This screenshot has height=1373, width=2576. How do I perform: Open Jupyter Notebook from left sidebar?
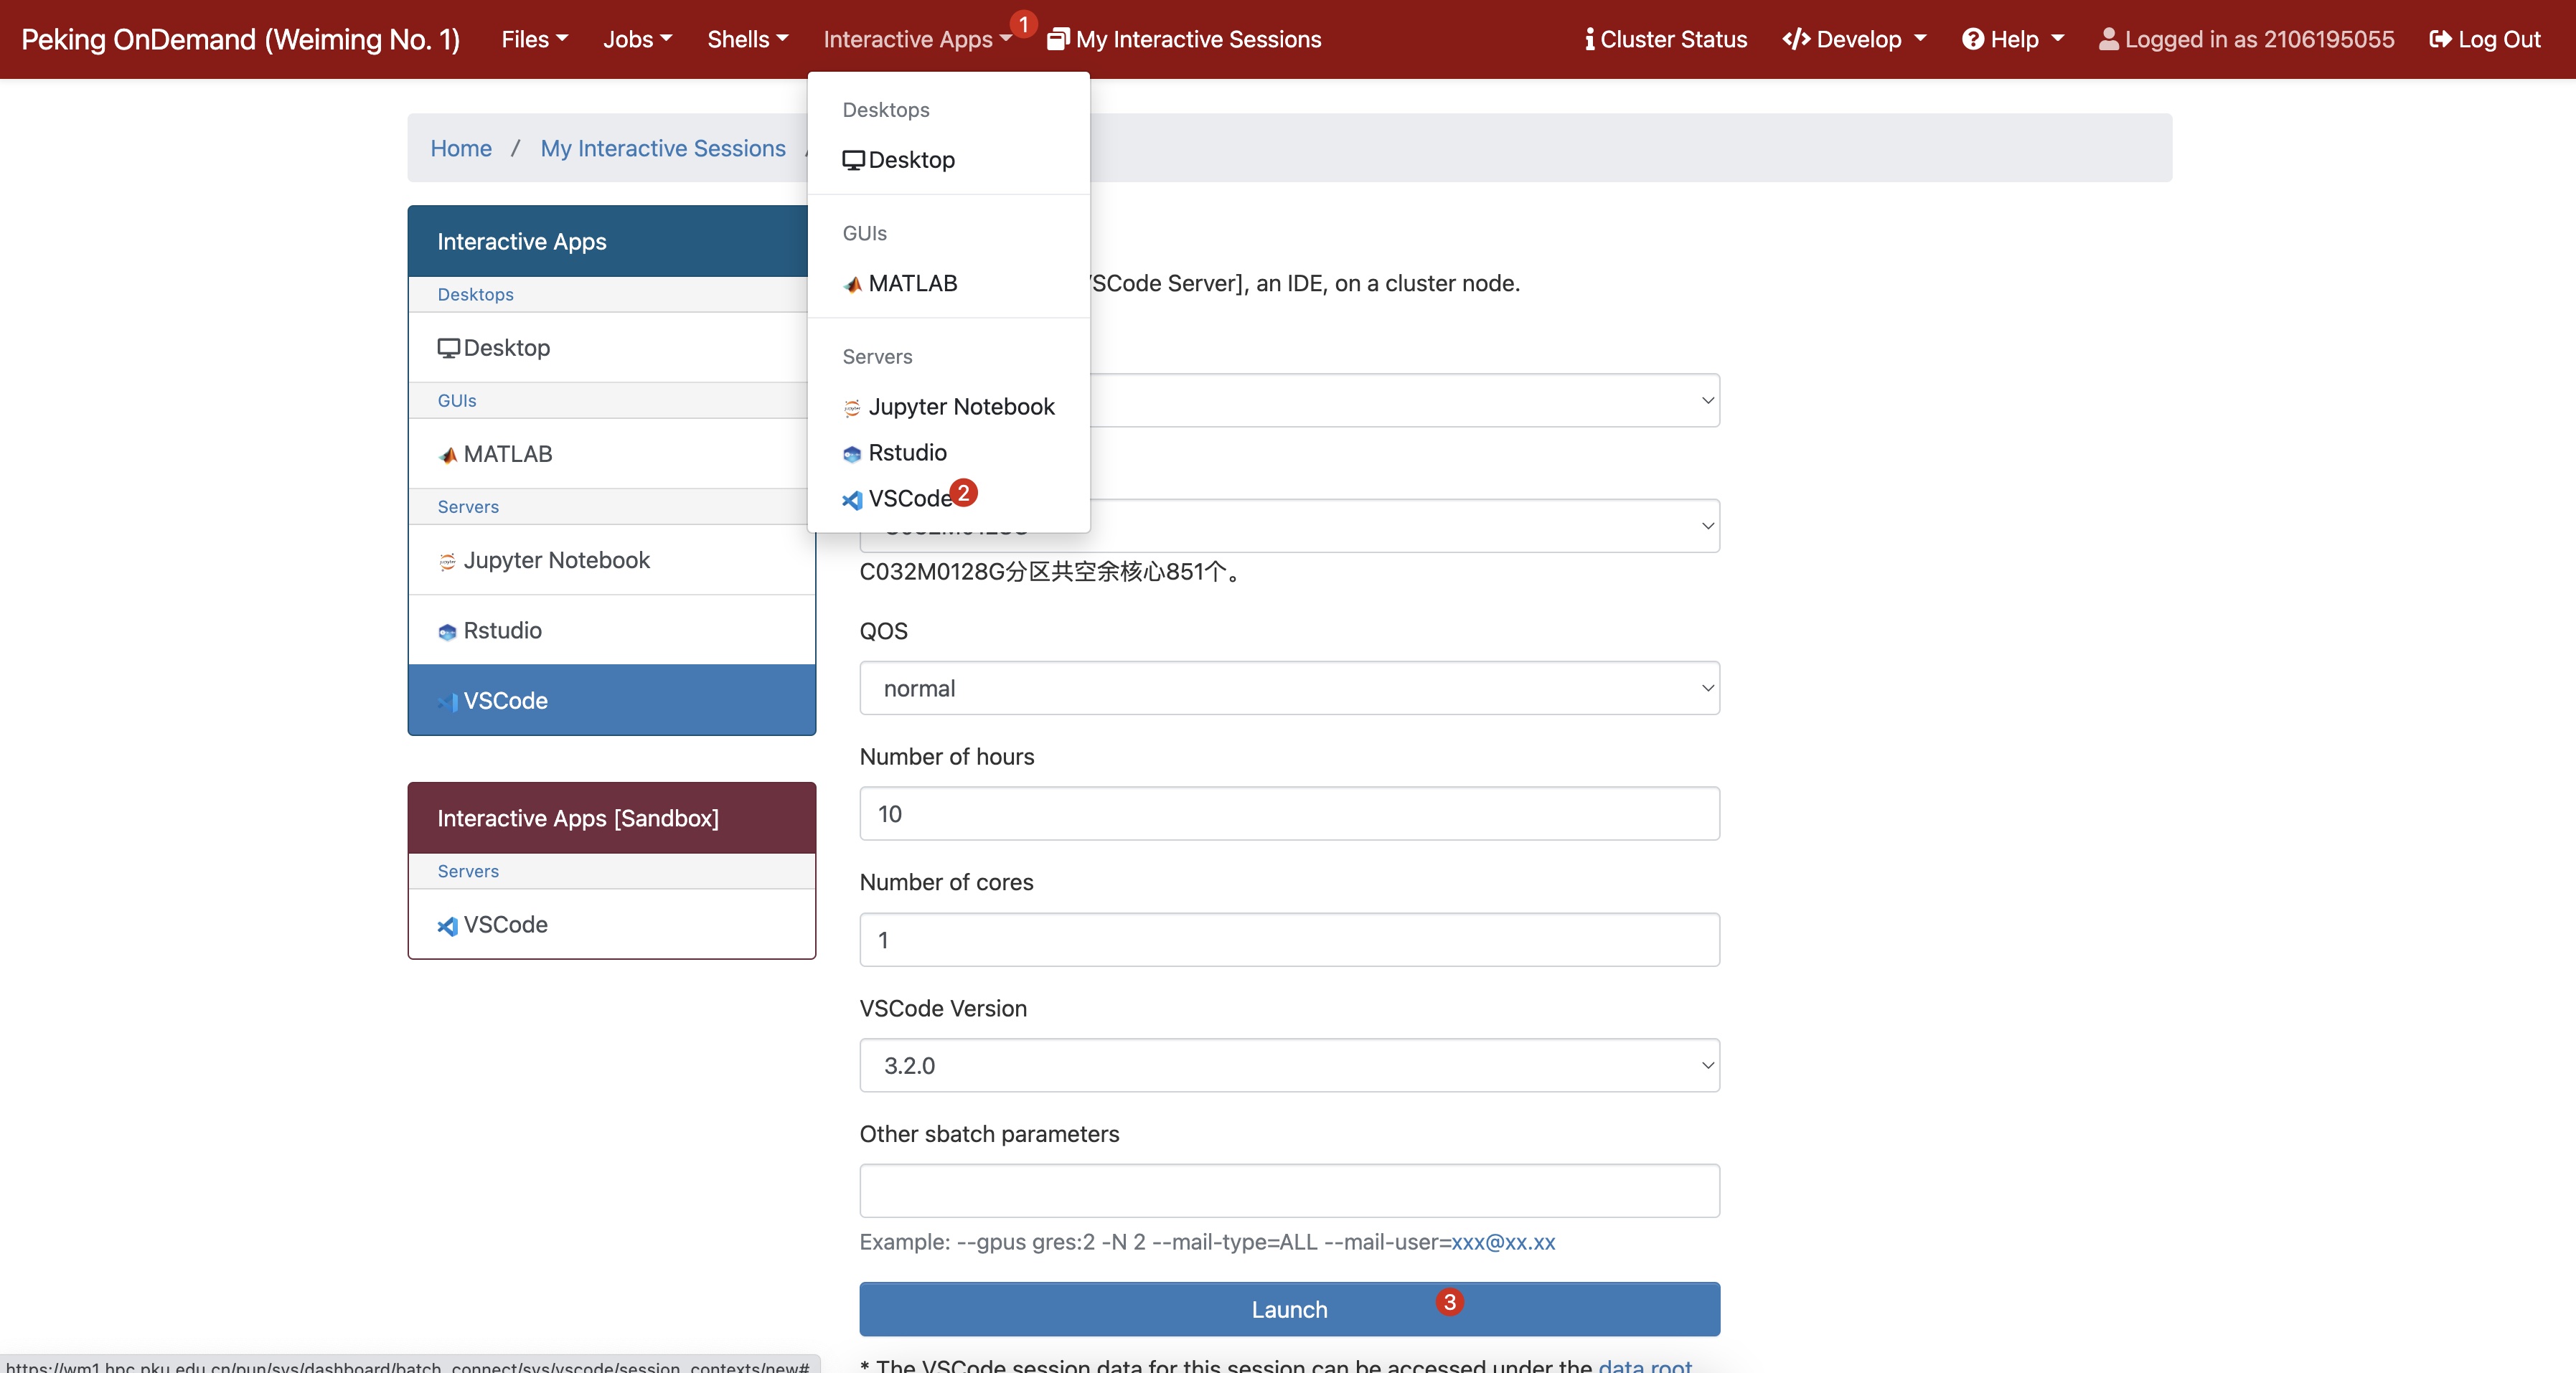(x=611, y=560)
